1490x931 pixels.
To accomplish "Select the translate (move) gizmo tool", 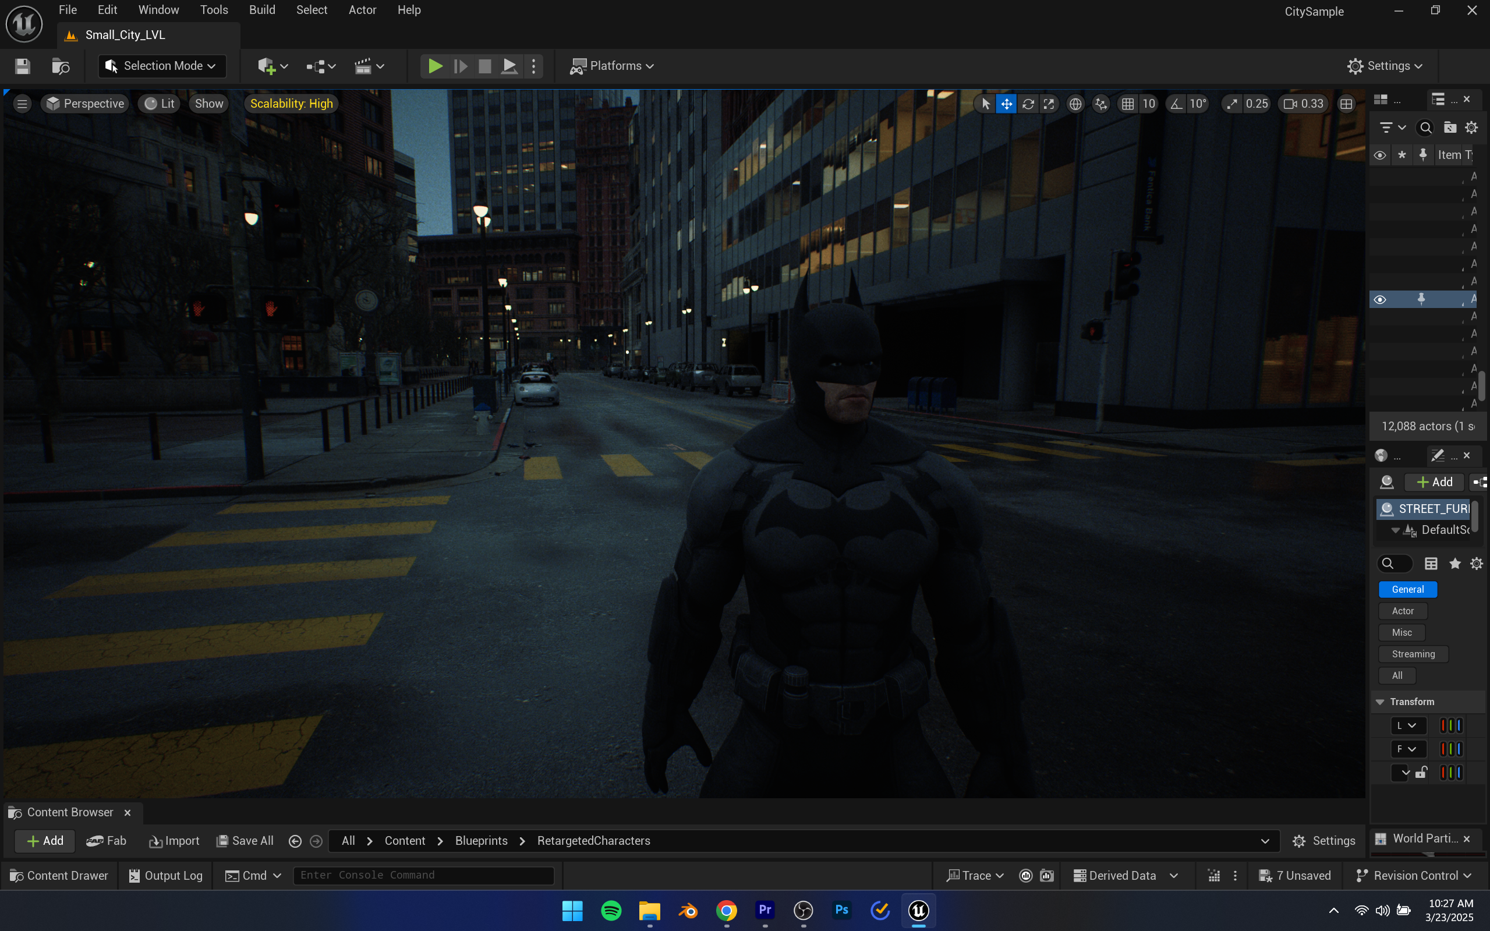I will tap(1006, 104).
